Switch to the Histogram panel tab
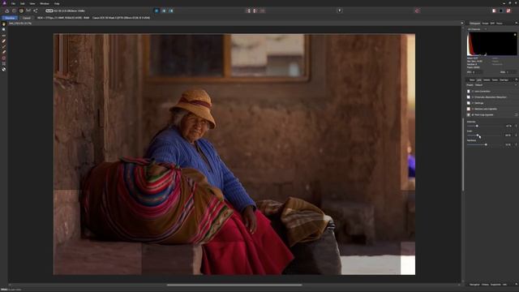The image size is (519, 292). (475, 24)
